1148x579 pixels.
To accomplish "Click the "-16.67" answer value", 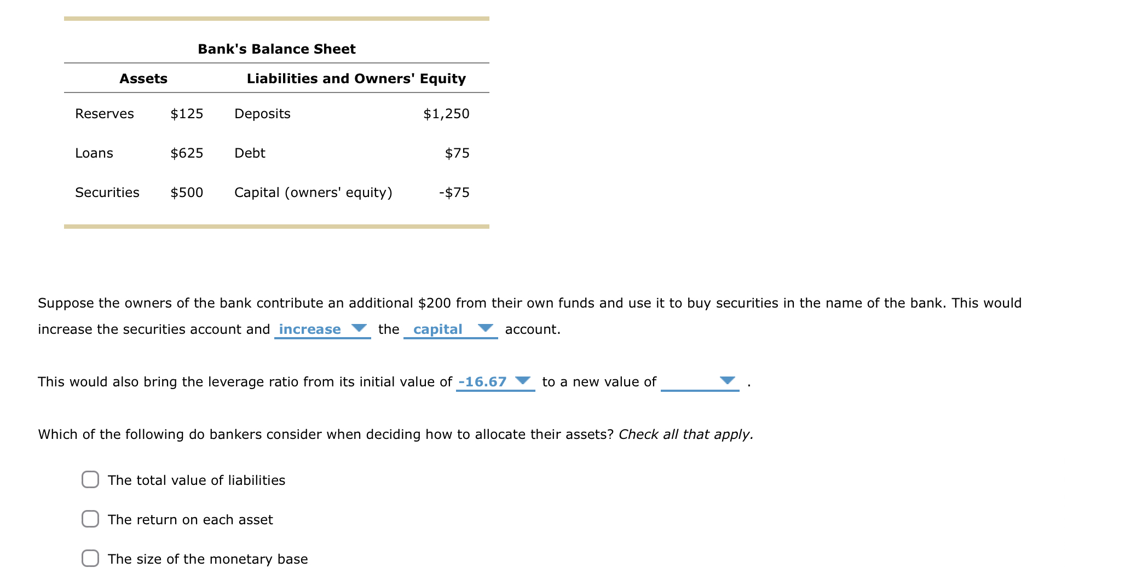I will (x=482, y=382).
